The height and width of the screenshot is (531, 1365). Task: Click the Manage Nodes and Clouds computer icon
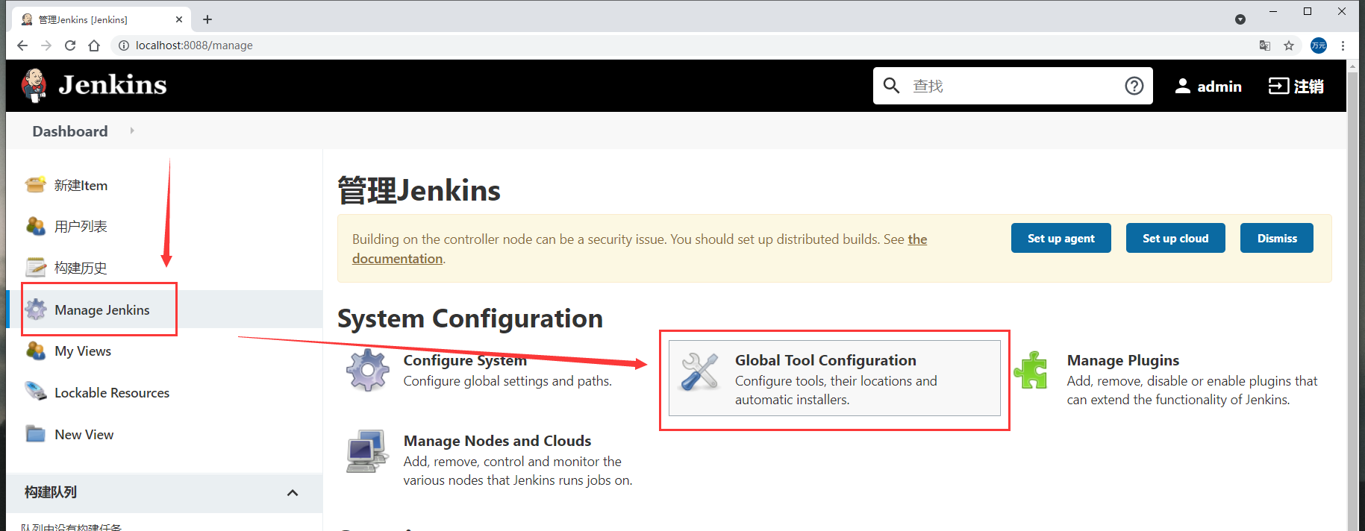click(x=367, y=450)
